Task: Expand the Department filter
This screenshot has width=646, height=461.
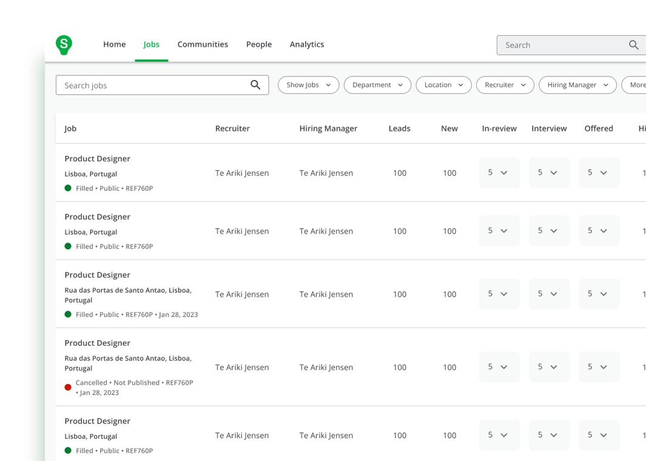Action: click(x=377, y=85)
